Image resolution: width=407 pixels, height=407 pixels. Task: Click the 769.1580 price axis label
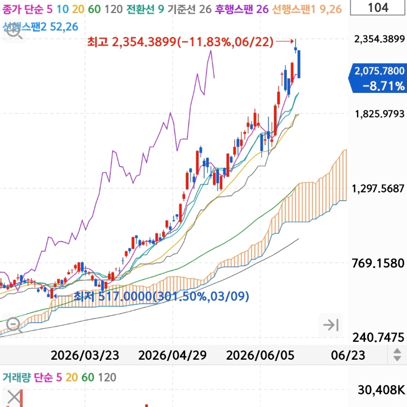tap(378, 263)
